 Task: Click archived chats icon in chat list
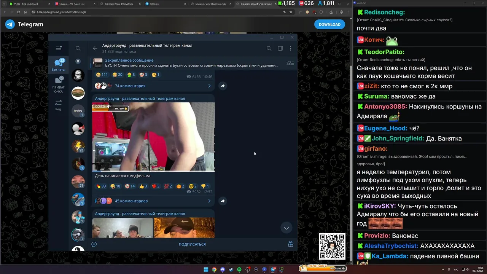(x=78, y=61)
